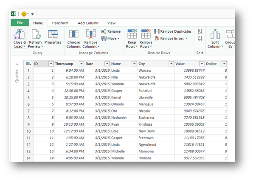Click the Keep Rows icon
Image resolution: width=253 pixels, height=180 pixels.
132,34
